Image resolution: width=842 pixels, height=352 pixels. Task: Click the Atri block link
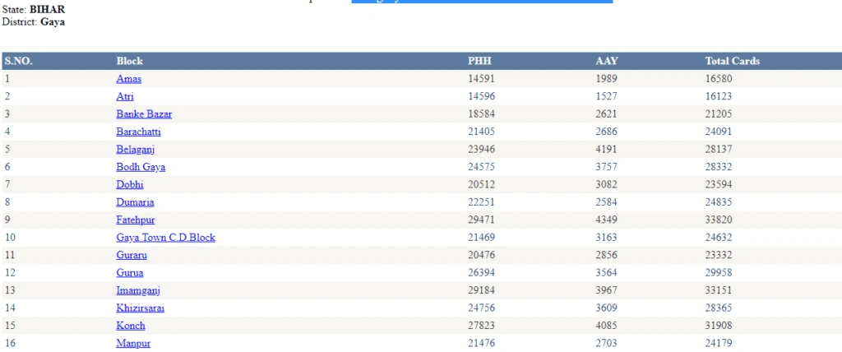click(125, 97)
